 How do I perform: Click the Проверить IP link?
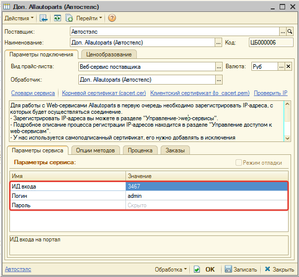click(271, 93)
